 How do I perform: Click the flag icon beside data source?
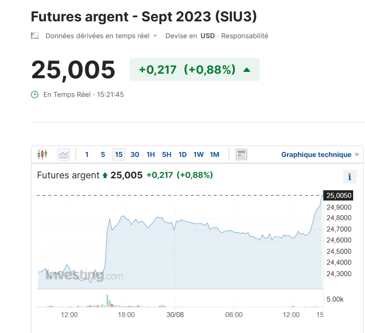[x=35, y=35]
